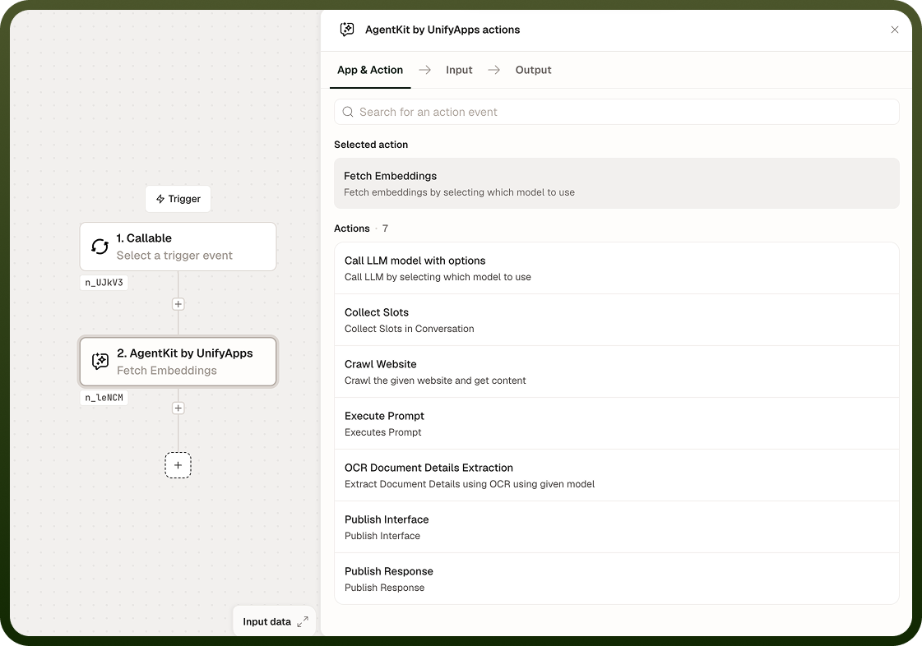Click the Input data label

(267, 621)
